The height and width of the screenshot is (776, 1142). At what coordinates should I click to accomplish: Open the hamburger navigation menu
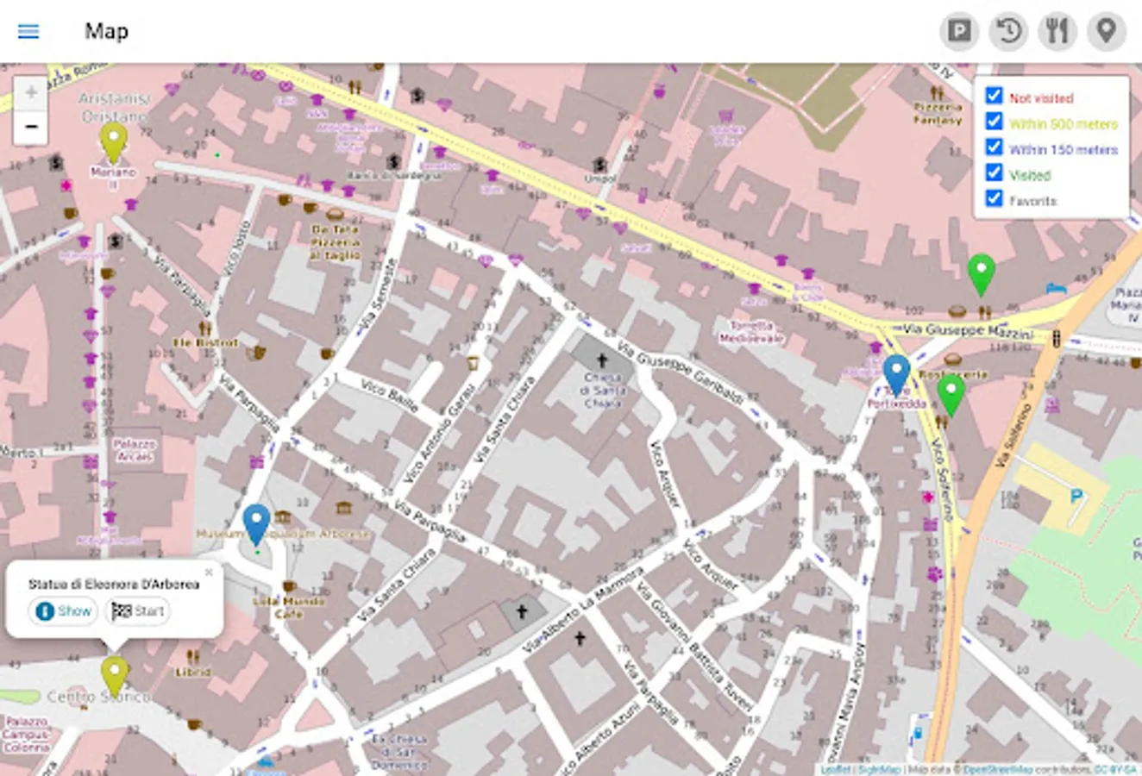[x=28, y=31]
